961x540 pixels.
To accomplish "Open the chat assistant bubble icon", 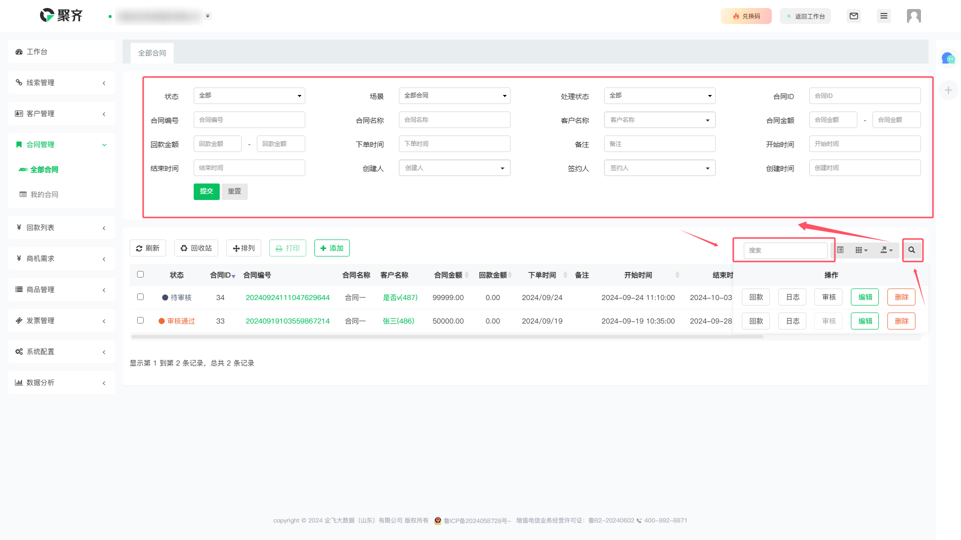I will click(948, 58).
